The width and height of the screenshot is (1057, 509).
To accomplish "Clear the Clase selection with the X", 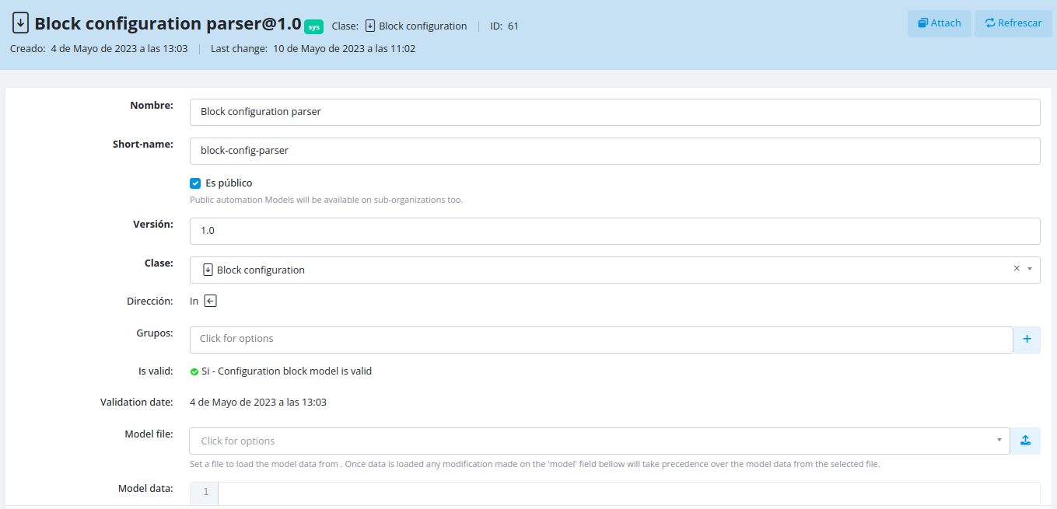I will pyautogui.click(x=1016, y=268).
